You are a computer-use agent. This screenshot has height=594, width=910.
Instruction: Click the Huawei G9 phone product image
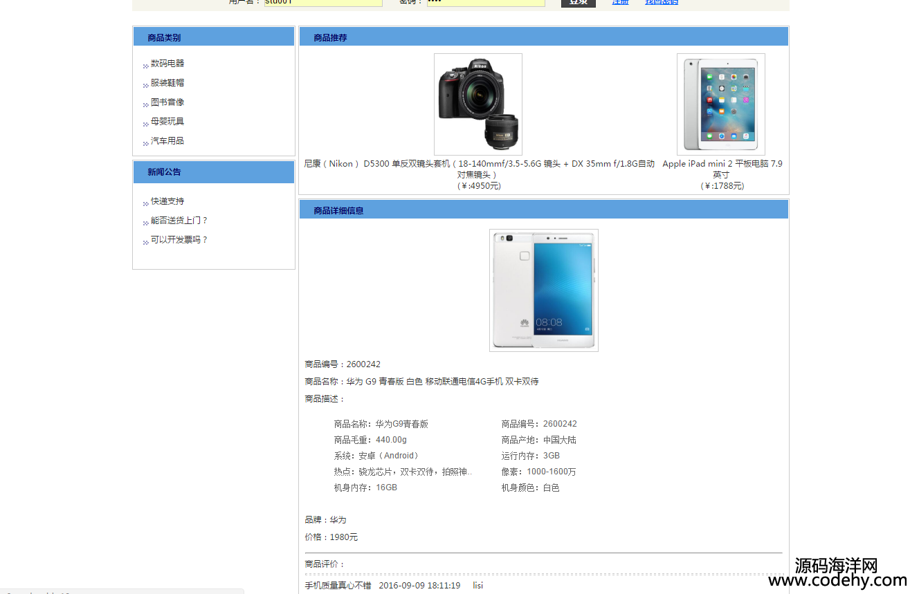[x=544, y=290]
